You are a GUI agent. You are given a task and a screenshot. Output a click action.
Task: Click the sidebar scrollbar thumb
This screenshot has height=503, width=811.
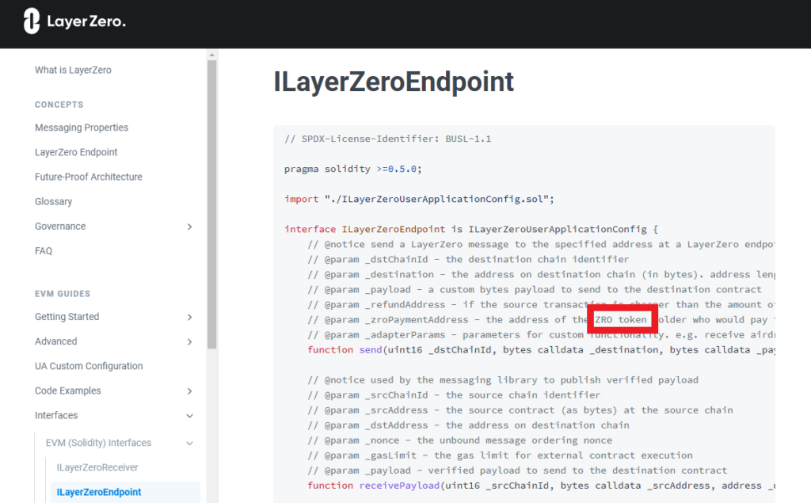[x=212, y=204]
